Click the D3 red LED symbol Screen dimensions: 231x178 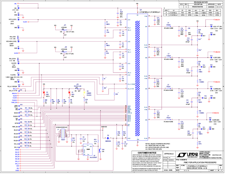click(x=44, y=93)
